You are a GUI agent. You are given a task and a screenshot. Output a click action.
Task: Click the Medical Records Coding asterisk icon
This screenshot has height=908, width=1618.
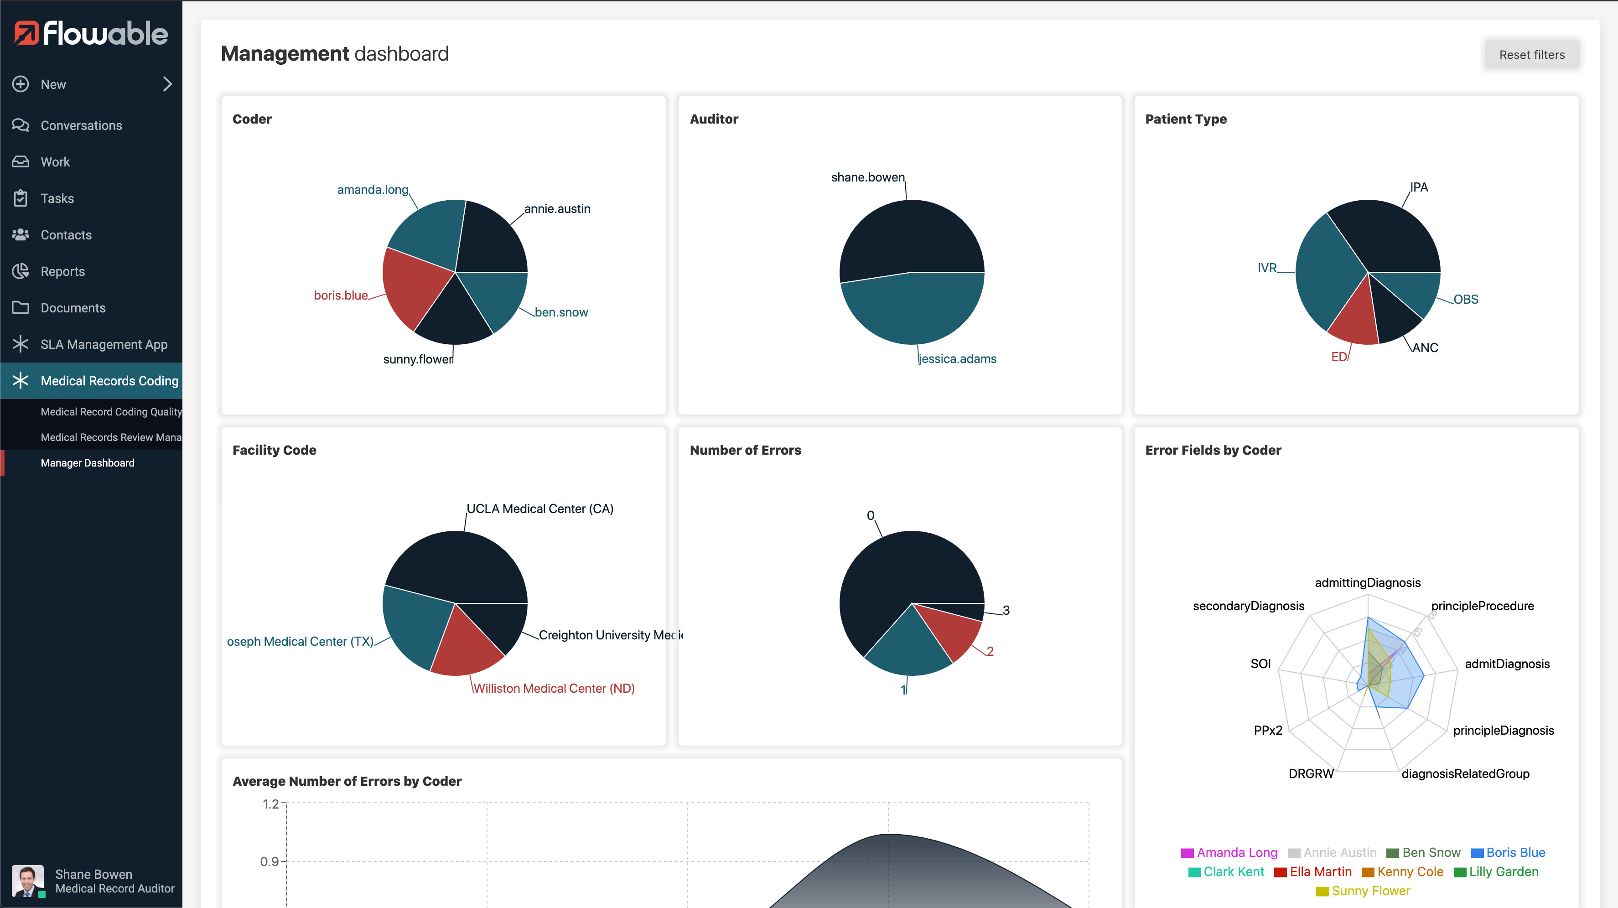(21, 380)
